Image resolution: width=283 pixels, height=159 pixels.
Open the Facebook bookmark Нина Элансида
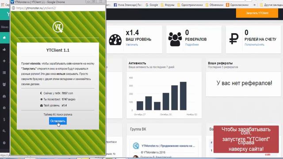pos(128,5)
